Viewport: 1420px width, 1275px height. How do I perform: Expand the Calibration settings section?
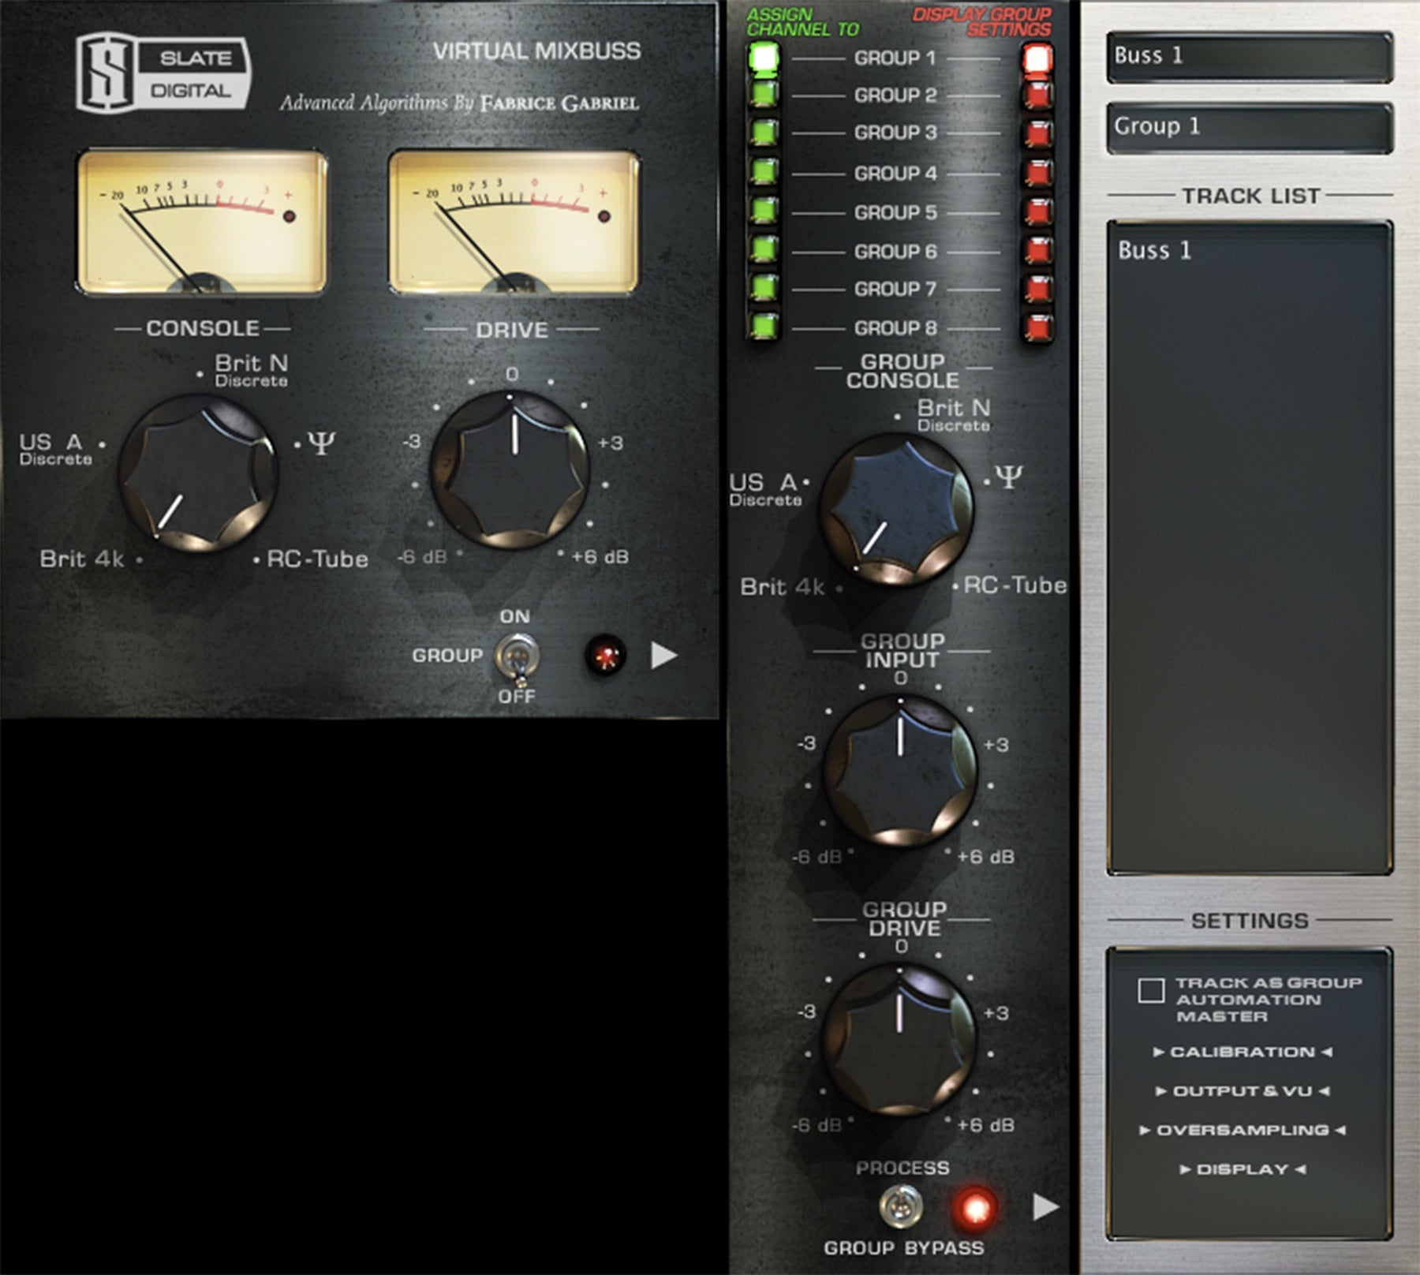coord(1242,1052)
